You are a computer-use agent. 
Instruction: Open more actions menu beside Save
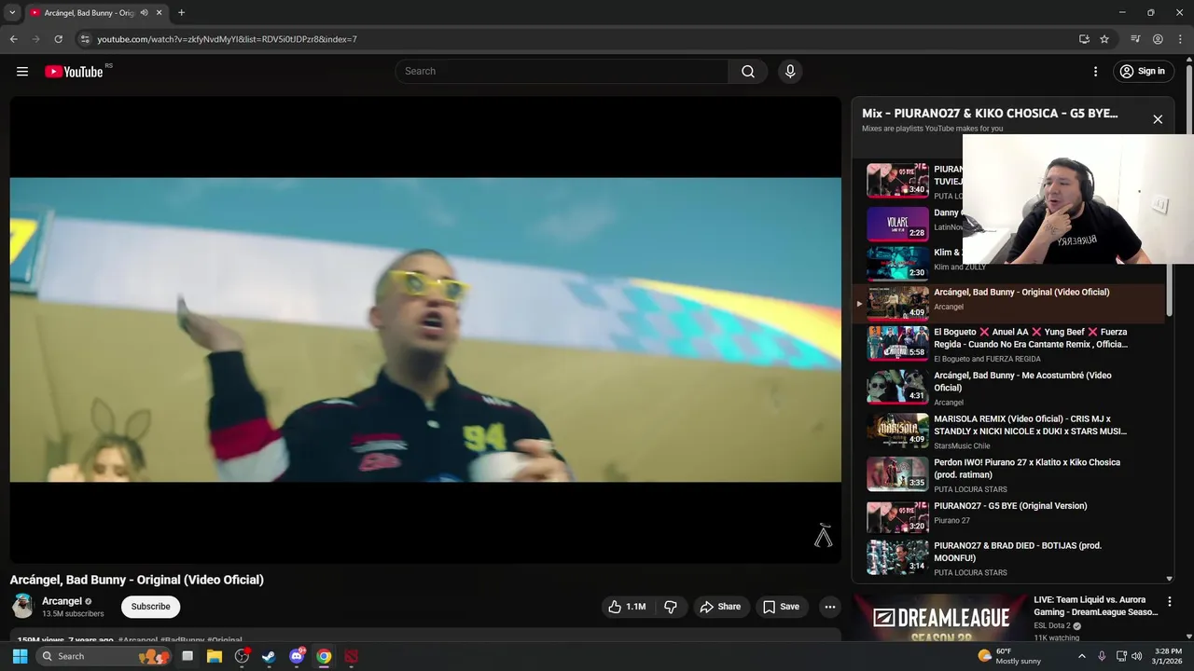click(829, 607)
